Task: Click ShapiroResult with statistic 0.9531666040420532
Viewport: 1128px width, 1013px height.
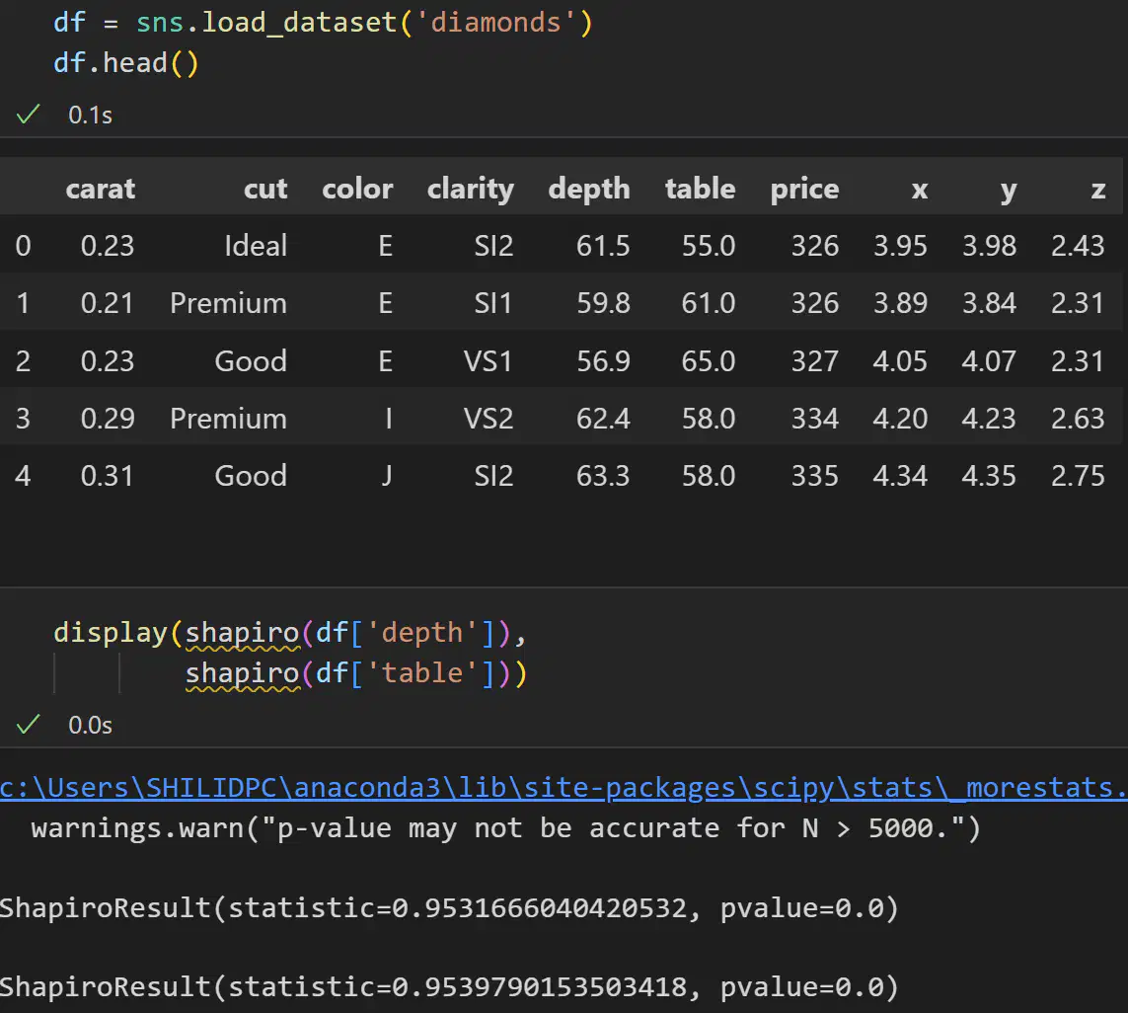Action: coord(450,908)
